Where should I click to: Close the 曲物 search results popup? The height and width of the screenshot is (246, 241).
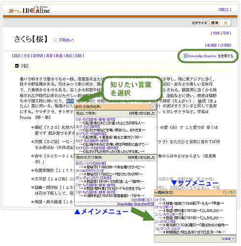(153, 107)
